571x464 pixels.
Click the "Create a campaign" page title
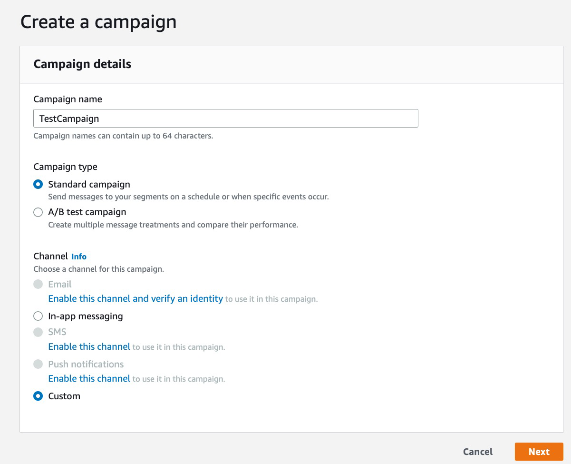[98, 21]
